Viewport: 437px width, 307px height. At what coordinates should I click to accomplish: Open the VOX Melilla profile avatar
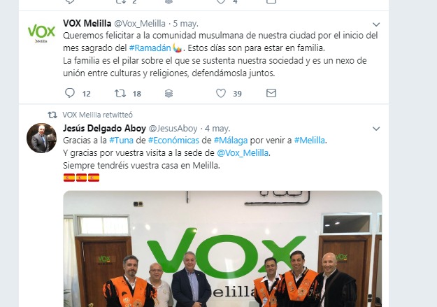tap(41, 33)
